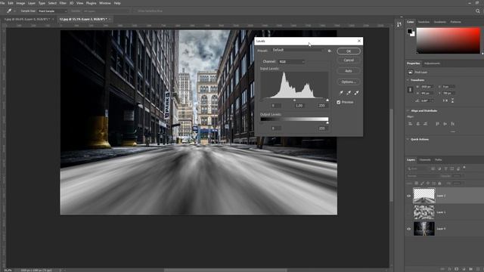Open the Window menu
The height and width of the screenshot is (272, 484).
coord(104,3)
